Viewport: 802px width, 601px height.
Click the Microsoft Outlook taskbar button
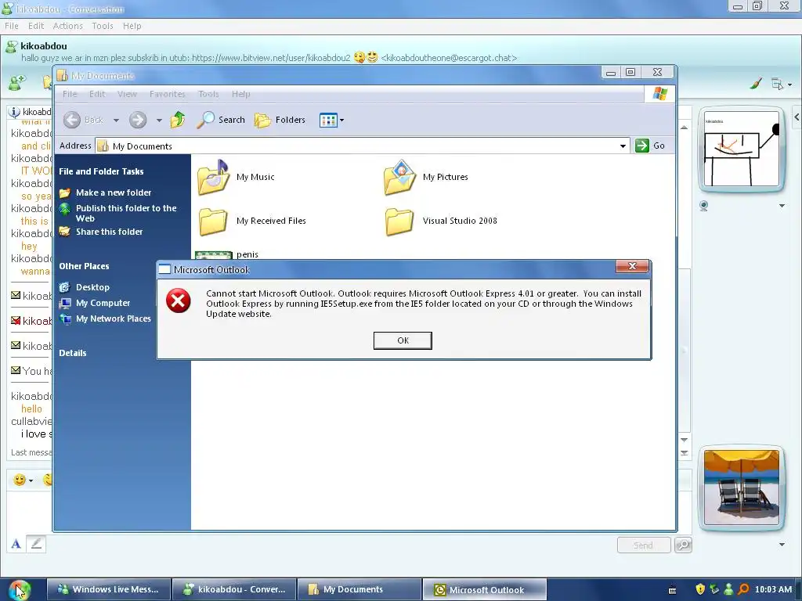(x=484, y=590)
